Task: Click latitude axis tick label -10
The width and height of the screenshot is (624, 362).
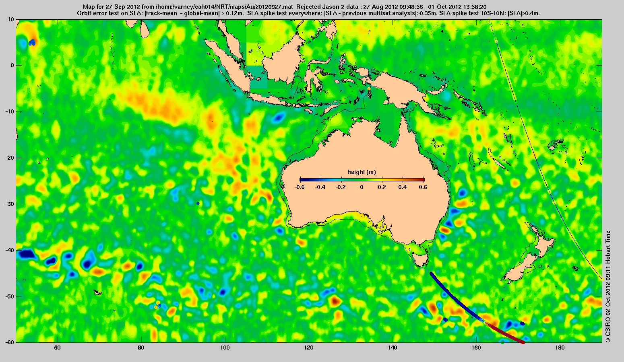Action: tap(10, 112)
